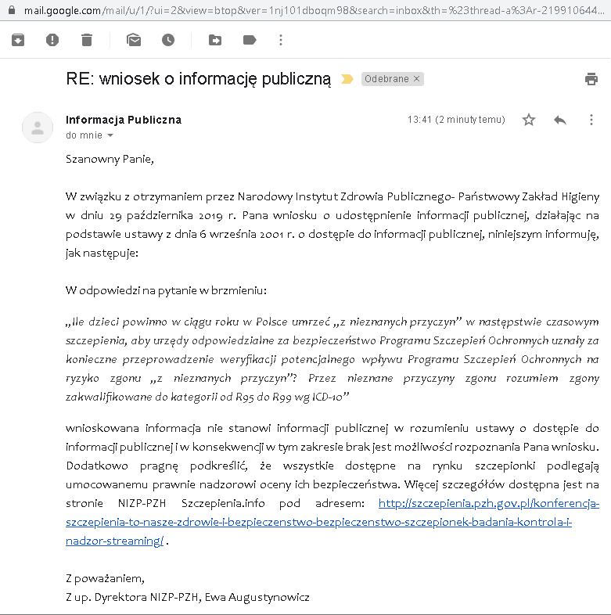Viewport: 611px width, 615px height.
Task: Print the whole conversation
Action: [591, 79]
